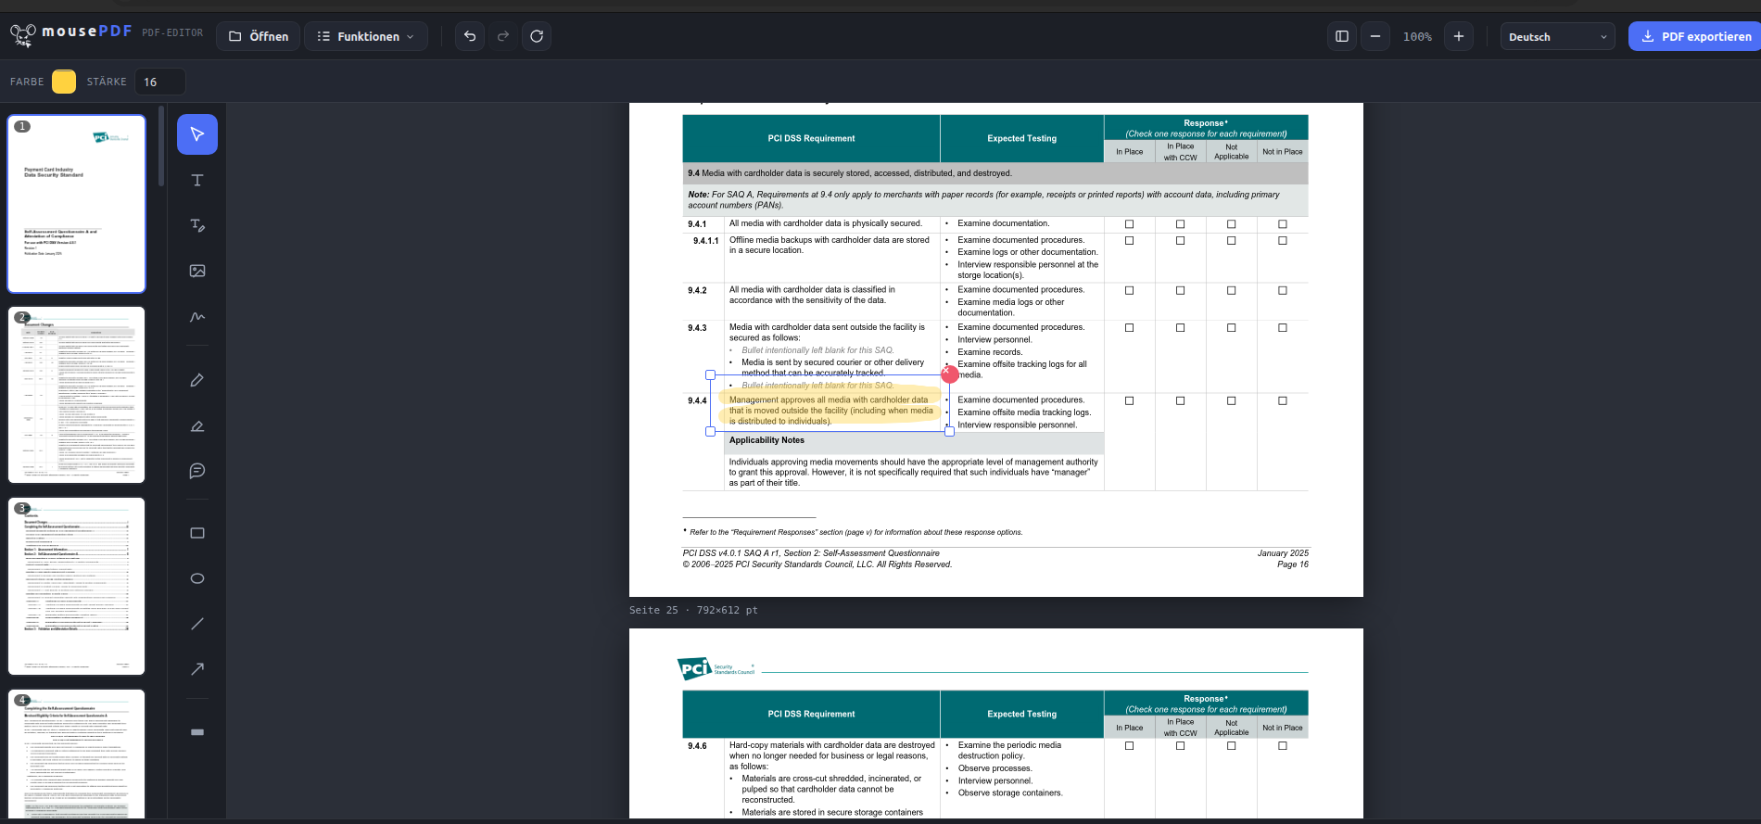
Task: Select the signature tool
Action: coord(197,316)
